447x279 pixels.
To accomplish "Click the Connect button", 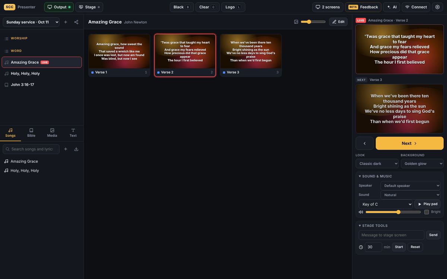I will tap(416, 7).
